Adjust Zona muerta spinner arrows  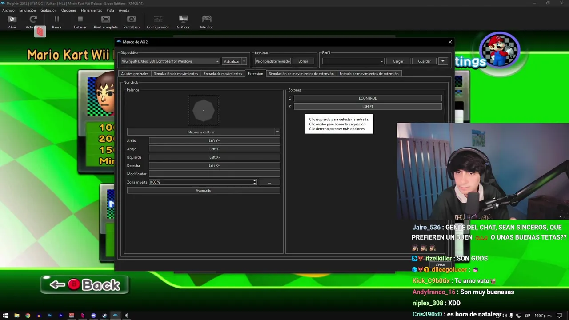point(255,182)
